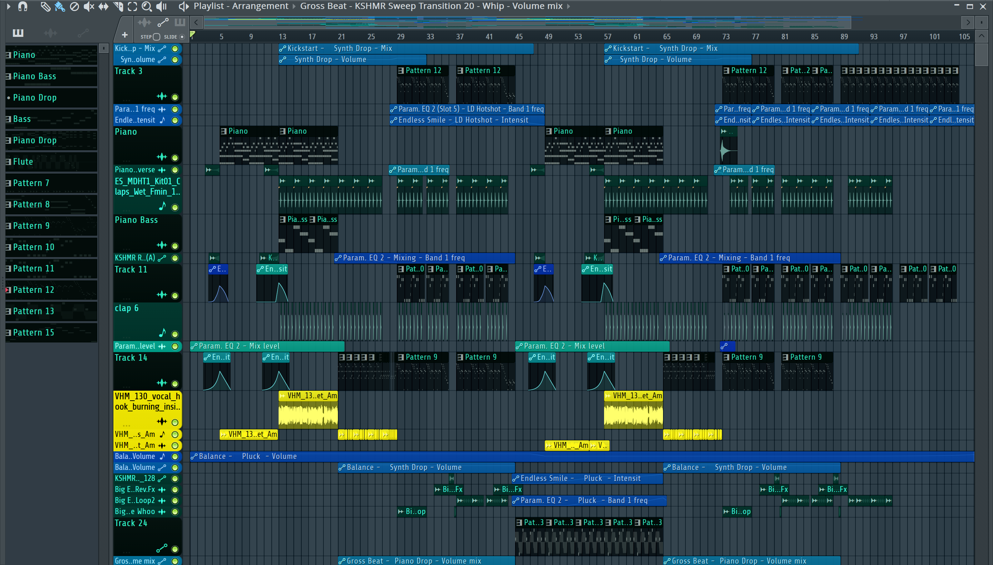Choose the Select marquee tool

coord(132,6)
